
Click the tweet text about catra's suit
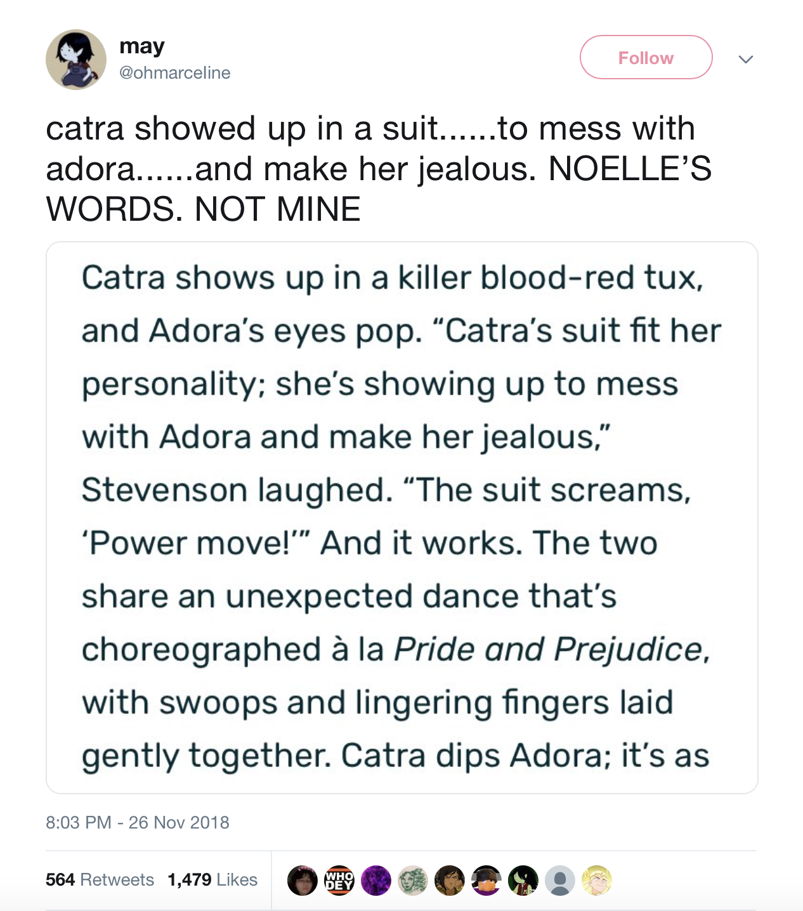[379, 169]
